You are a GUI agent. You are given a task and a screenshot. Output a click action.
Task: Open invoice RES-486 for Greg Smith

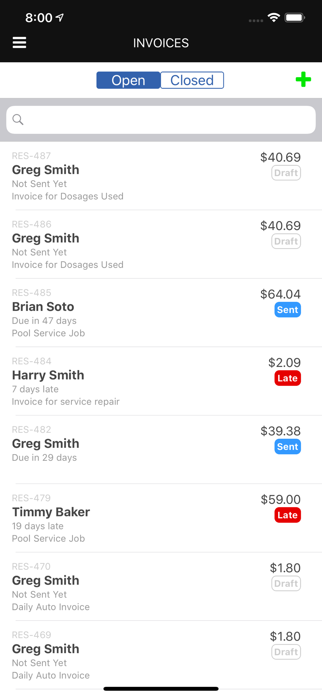point(161,244)
